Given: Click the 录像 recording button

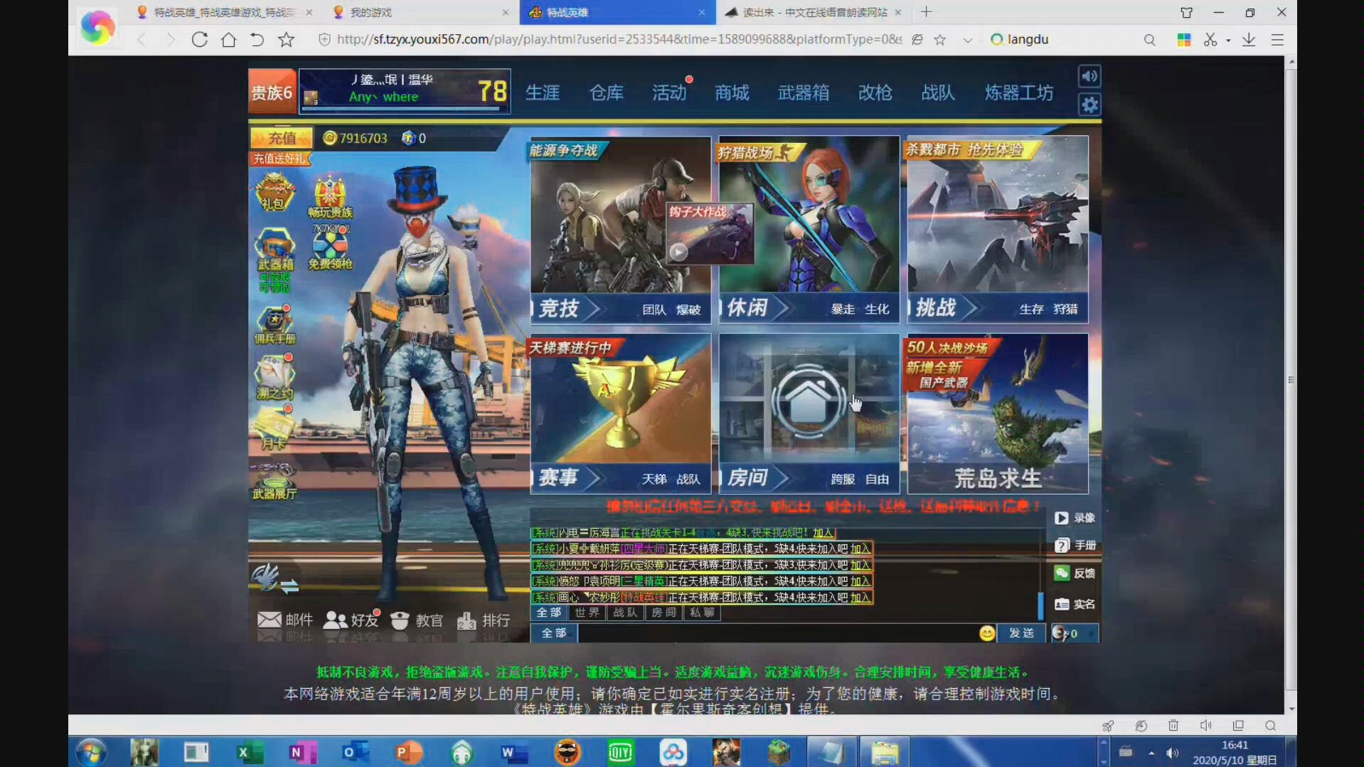Looking at the screenshot, I should [x=1075, y=518].
